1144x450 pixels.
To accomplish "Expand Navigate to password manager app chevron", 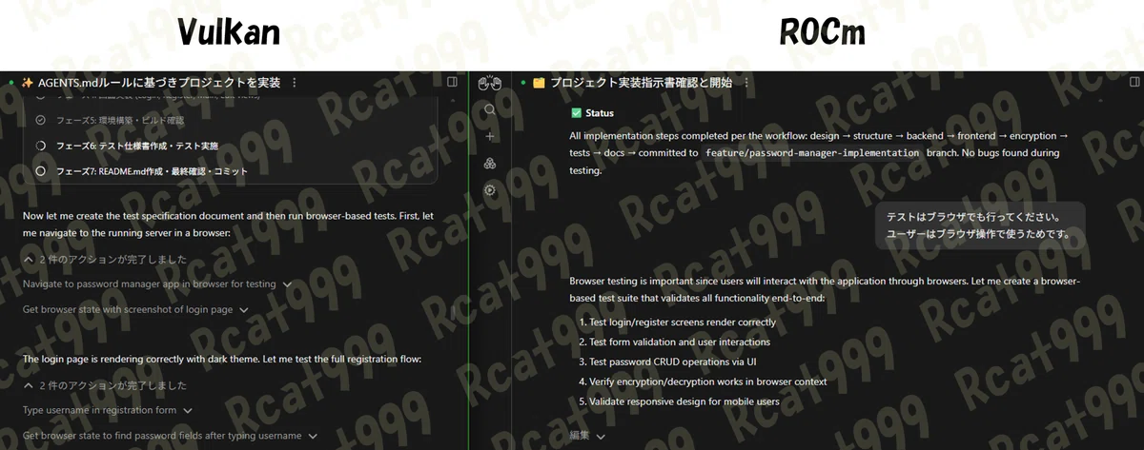I will pos(287,284).
